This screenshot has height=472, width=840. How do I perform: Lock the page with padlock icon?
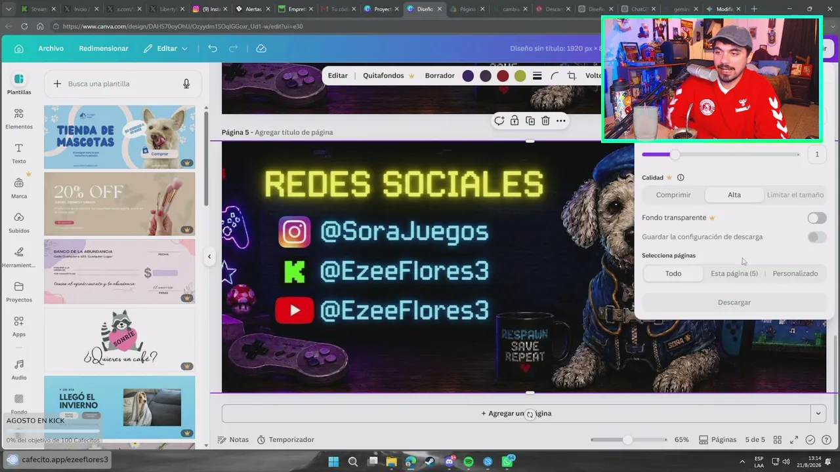[x=514, y=121]
